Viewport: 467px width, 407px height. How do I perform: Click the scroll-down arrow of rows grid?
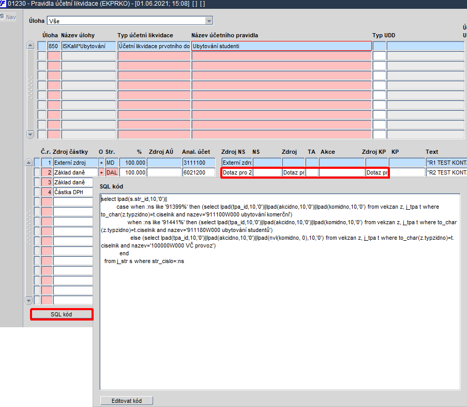point(28,300)
